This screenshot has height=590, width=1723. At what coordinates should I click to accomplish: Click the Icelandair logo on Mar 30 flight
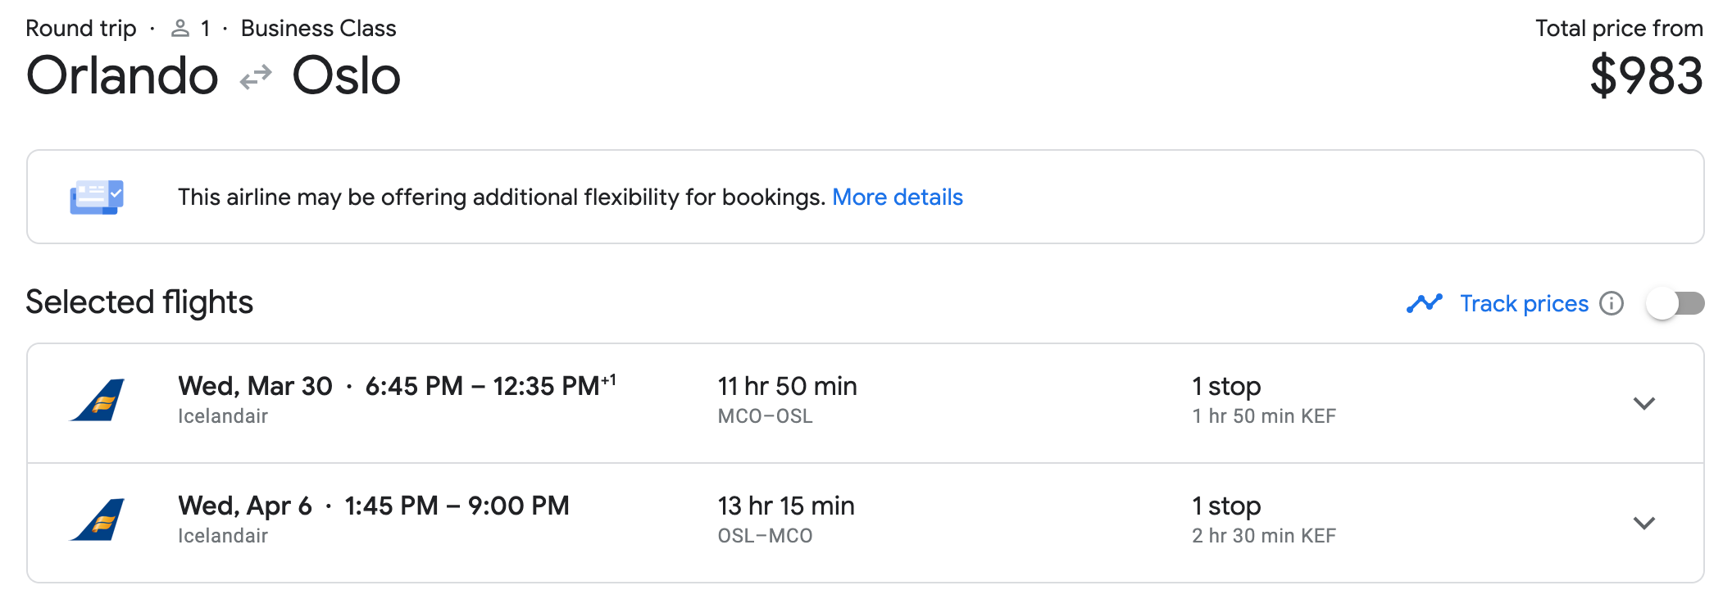98,400
